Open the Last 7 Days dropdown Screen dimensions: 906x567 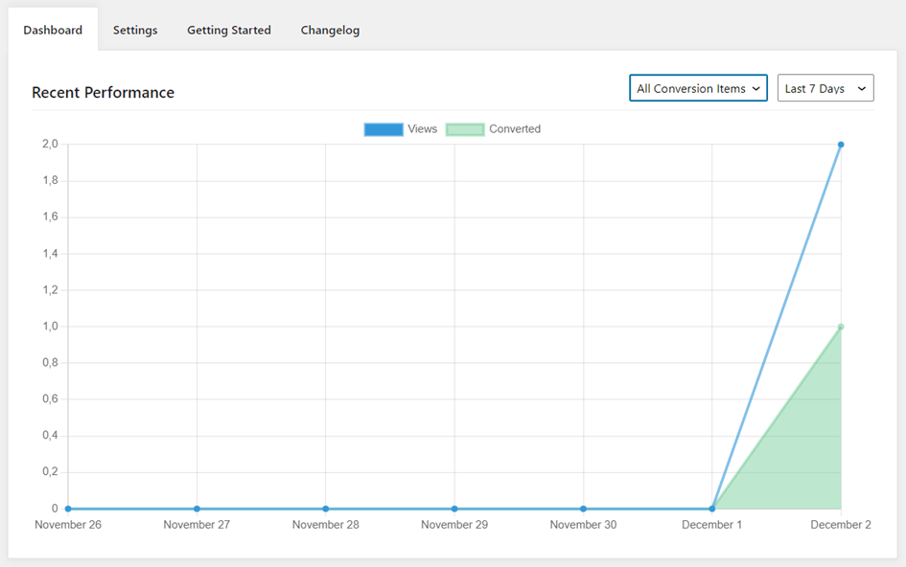click(x=825, y=88)
